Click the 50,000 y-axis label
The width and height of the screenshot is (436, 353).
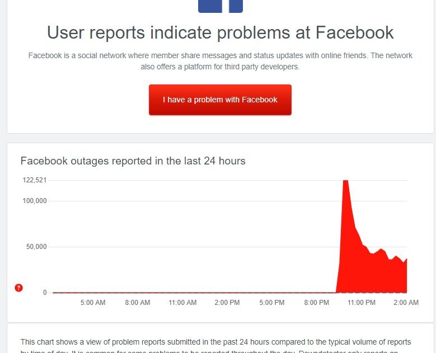click(36, 247)
